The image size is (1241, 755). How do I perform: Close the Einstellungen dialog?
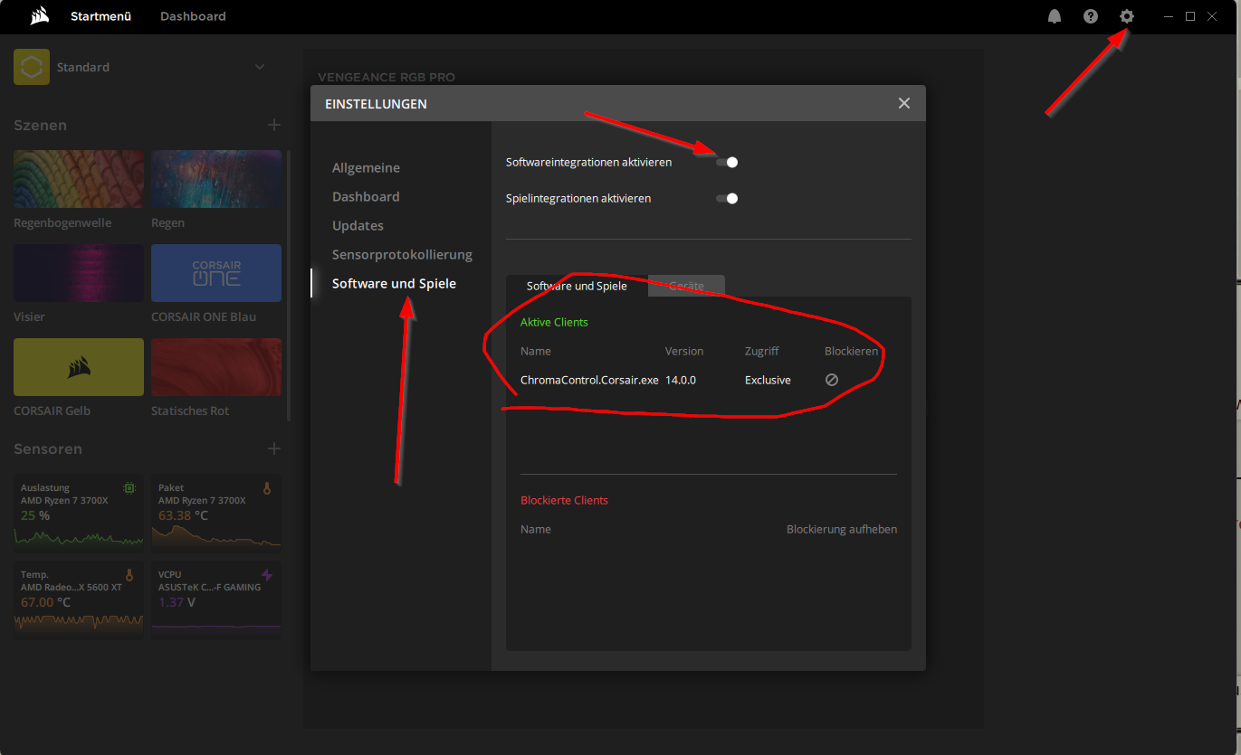tap(904, 103)
